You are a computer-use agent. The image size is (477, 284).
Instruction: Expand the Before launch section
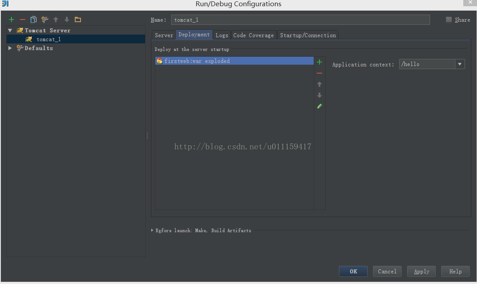tap(152, 230)
